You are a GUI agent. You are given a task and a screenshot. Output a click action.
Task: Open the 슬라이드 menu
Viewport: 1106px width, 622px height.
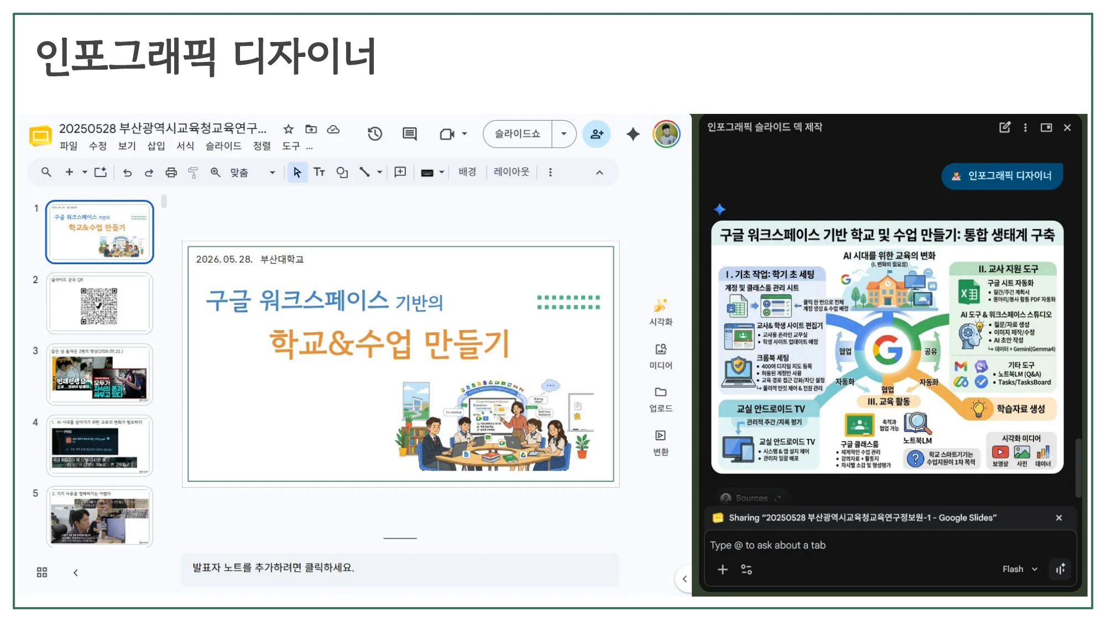click(223, 146)
